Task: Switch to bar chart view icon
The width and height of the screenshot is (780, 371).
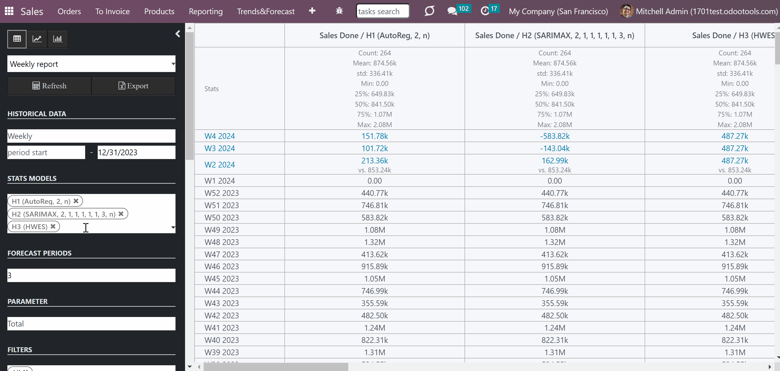Action: point(58,39)
